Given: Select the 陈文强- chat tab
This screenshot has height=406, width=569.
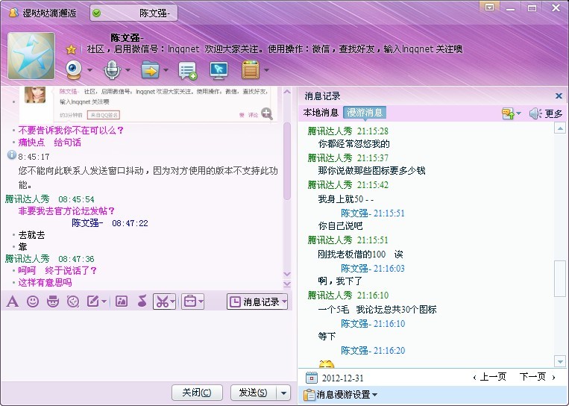Looking at the screenshot, I should [x=134, y=13].
